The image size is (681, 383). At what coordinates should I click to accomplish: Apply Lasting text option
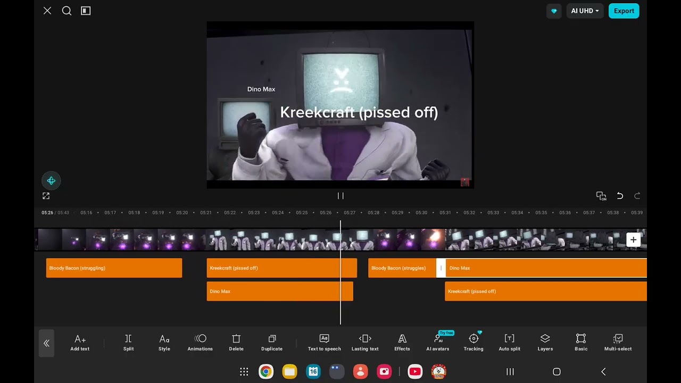coord(365,343)
